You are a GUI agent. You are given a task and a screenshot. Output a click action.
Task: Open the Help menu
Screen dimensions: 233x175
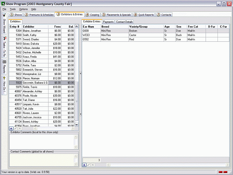(x=33, y=9)
